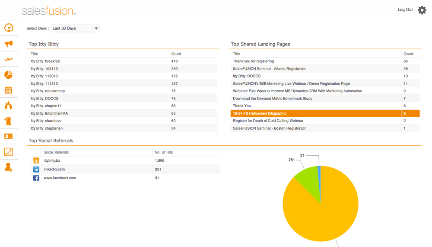Sort Top Itty Bitty by Count header
Viewport: 432px width, 247px height.
click(x=176, y=54)
